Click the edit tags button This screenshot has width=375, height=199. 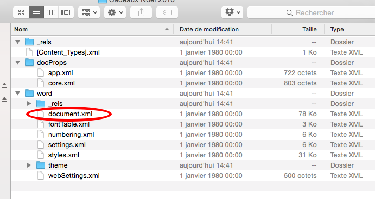click(167, 12)
